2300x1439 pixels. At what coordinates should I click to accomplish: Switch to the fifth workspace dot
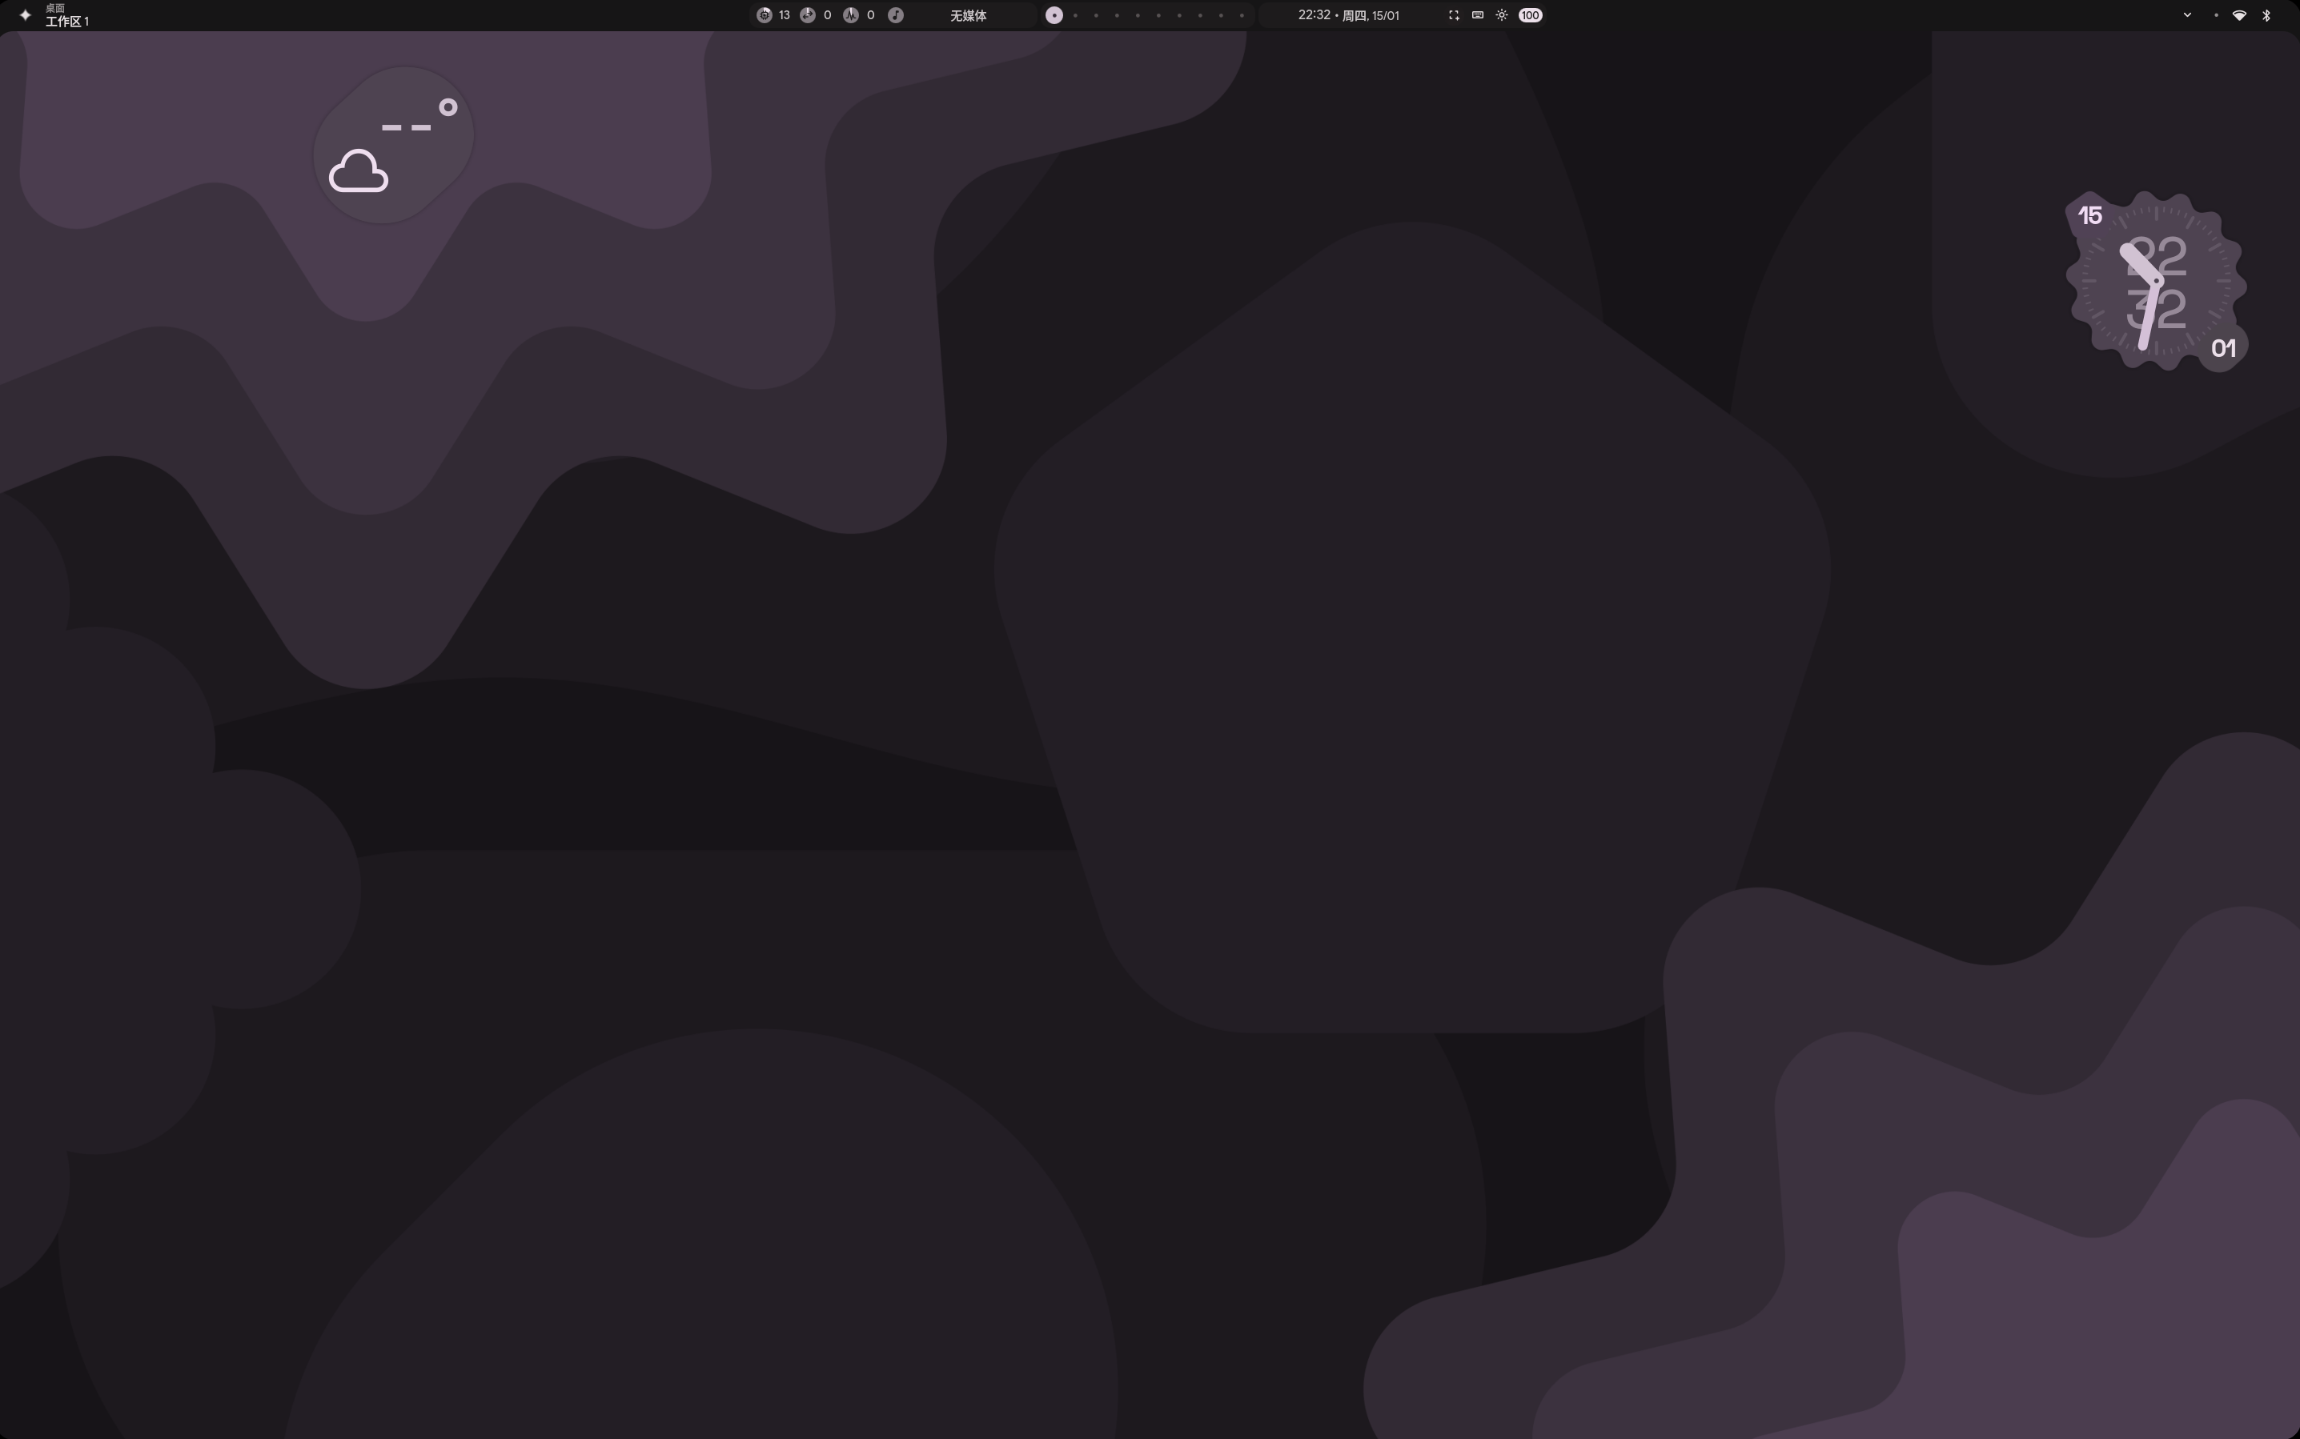point(1138,15)
